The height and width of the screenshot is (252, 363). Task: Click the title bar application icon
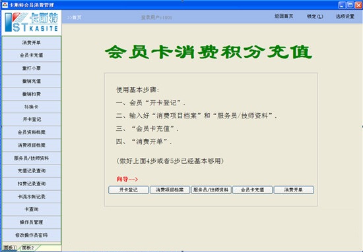click(x=5, y=5)
